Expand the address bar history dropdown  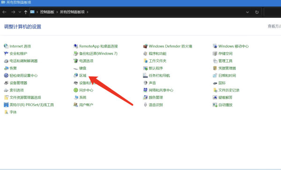tap(247, 12)
